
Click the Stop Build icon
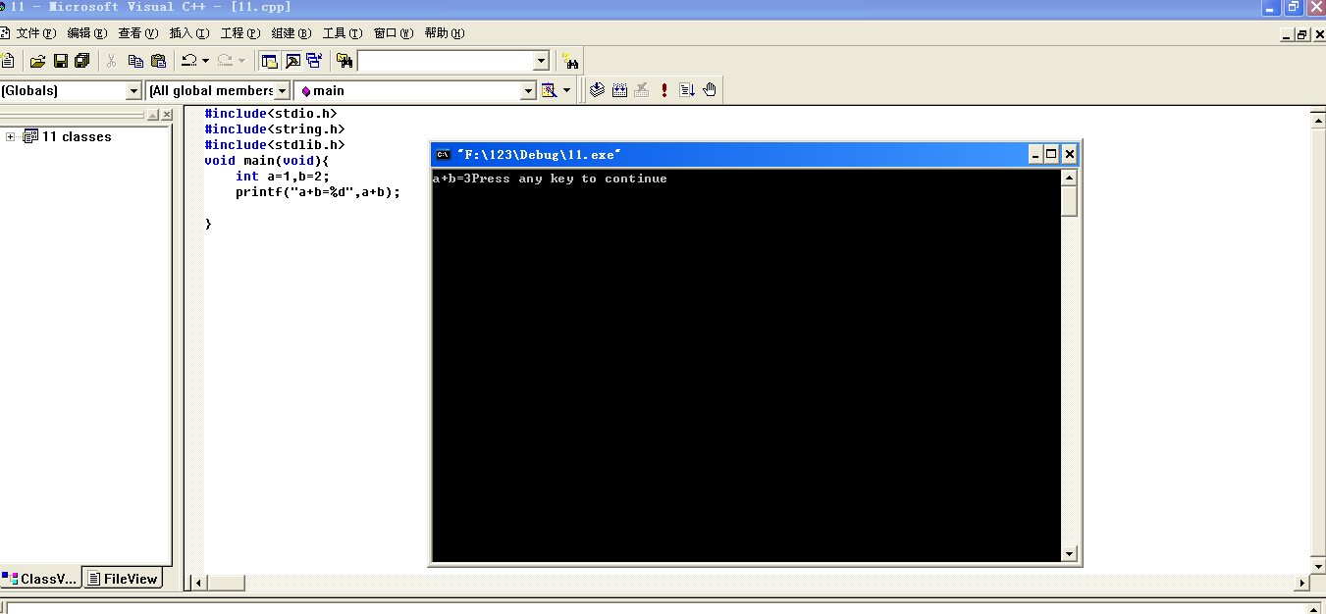coord(642,90)
